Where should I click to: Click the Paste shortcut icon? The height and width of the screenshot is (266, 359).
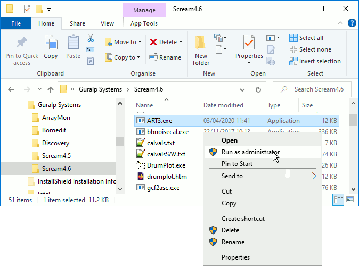pos(91,61)
